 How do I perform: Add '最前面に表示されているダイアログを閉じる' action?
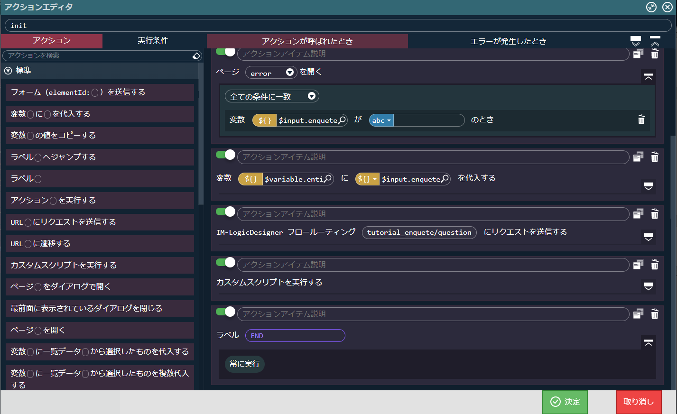(x=100, y=308)
